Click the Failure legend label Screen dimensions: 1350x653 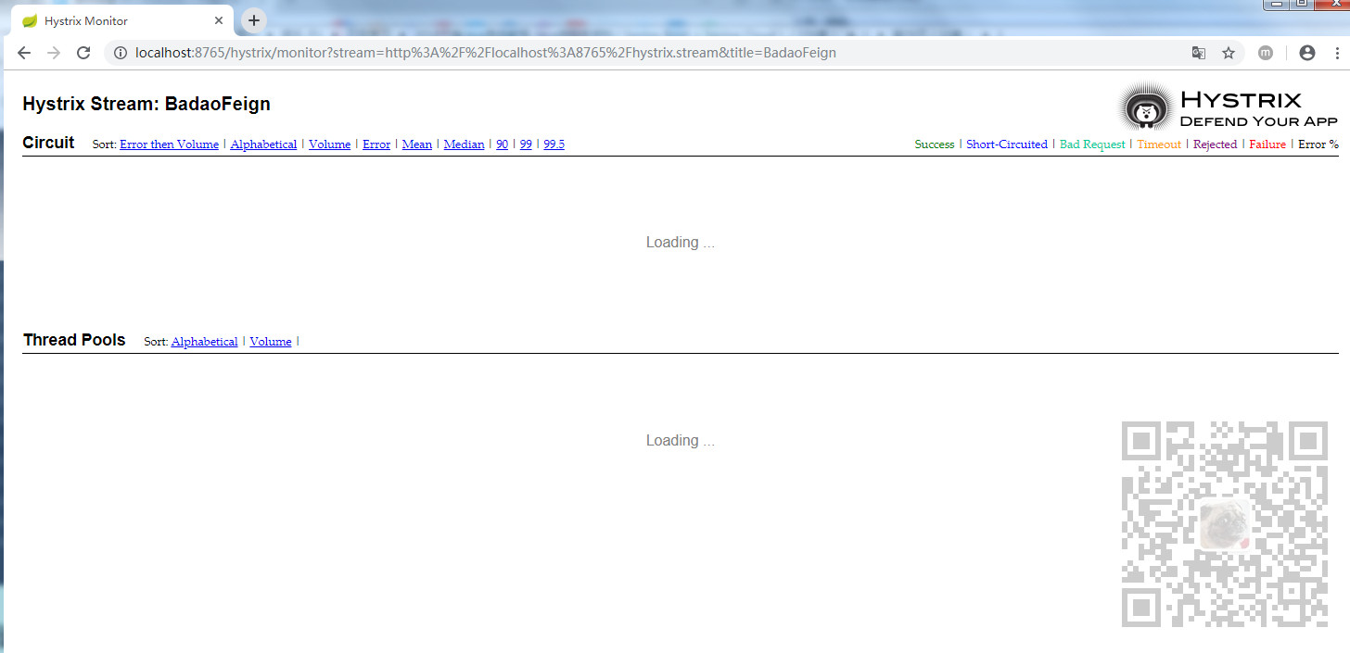1267,144
